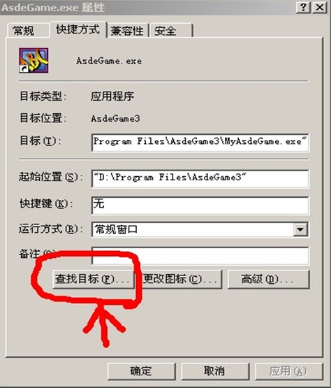Open the 常规窗口 combo box
The height and width of the screenshot is (388, 331).
[x=200, y=229]
